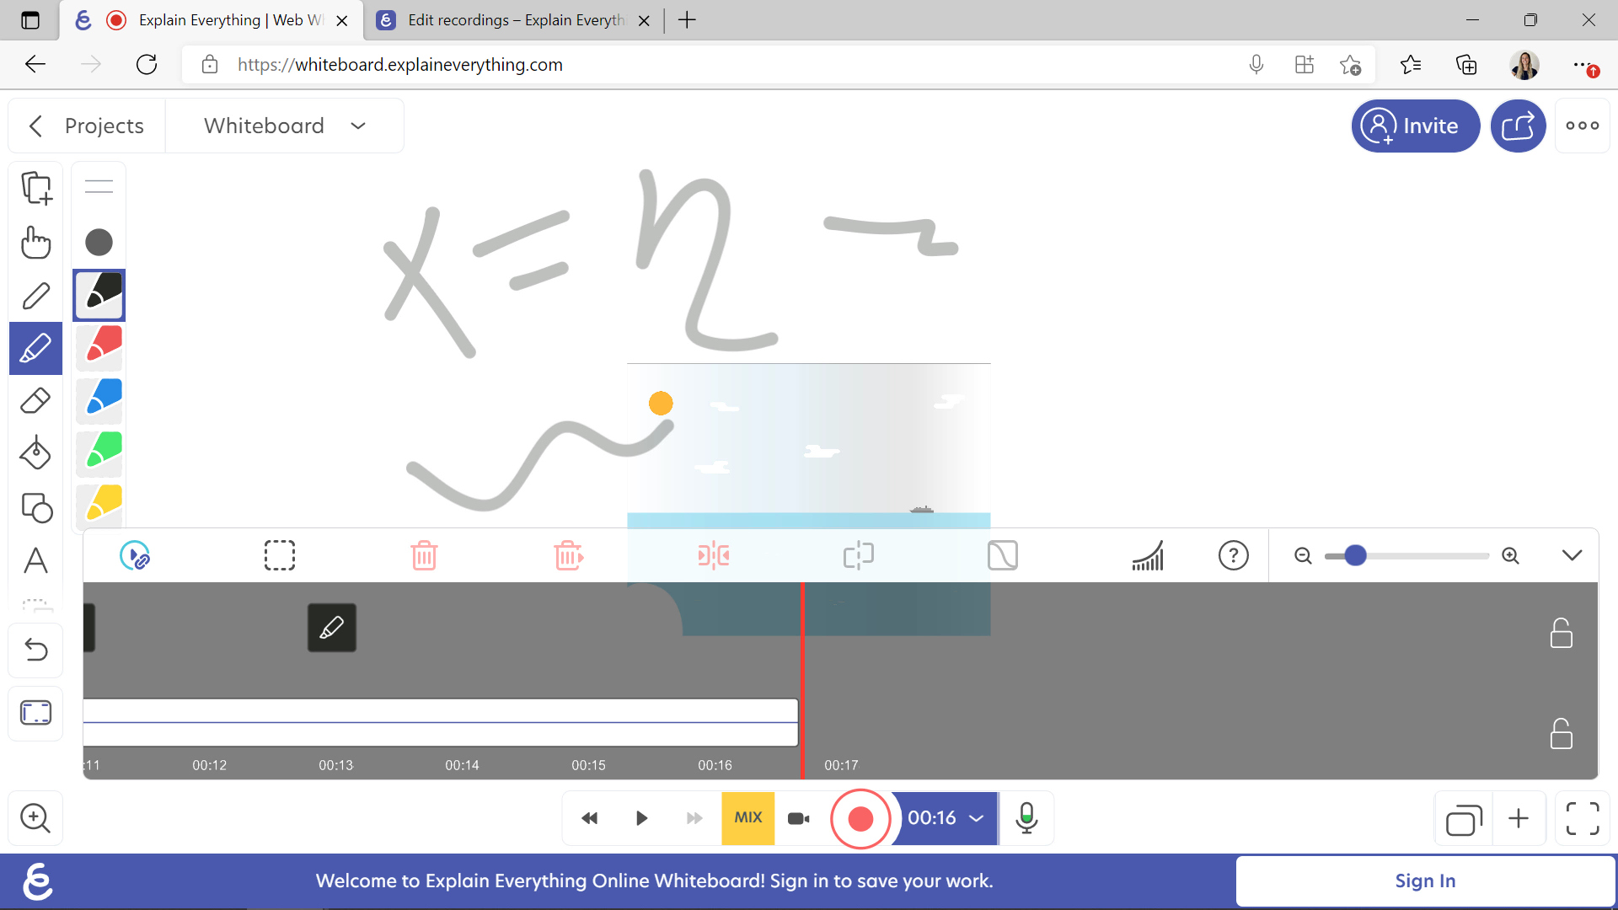The width and height of the screenshot is (1618, 910).
Task: Expand the timeline zoom dropdown
Action: coord(1572,555)
